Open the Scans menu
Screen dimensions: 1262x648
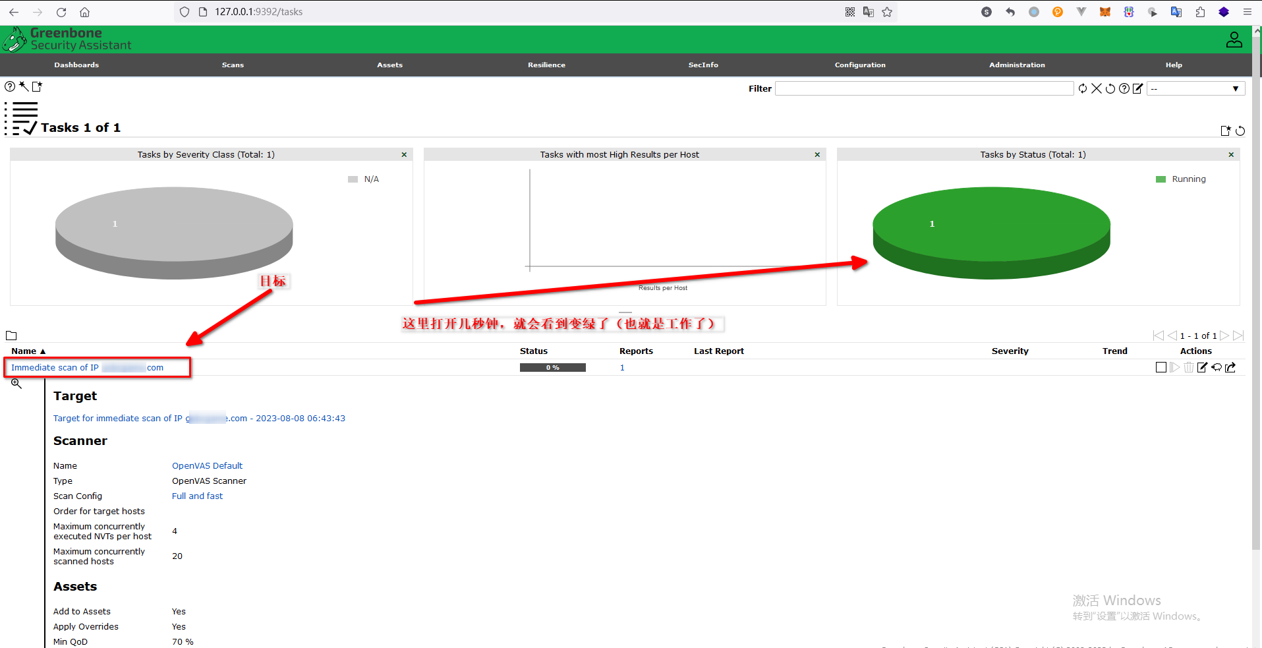233,65
